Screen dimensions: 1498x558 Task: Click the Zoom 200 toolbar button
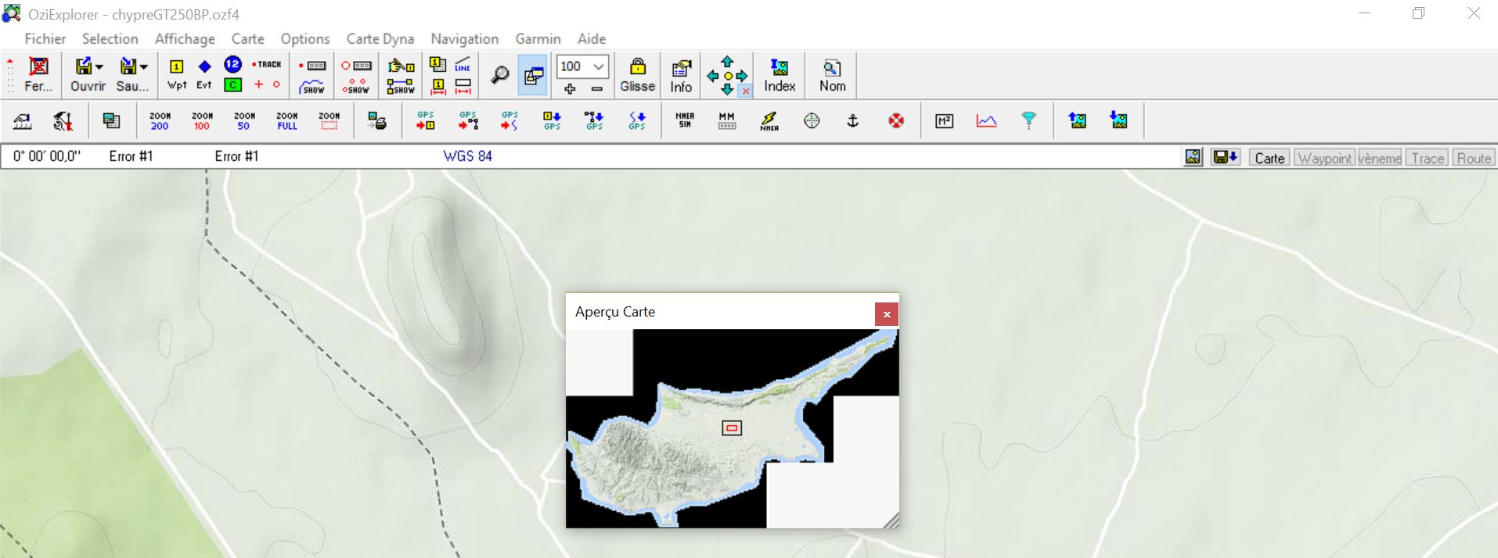[x=160, y=120]
